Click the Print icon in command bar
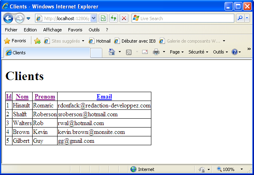 pos(156,52)
